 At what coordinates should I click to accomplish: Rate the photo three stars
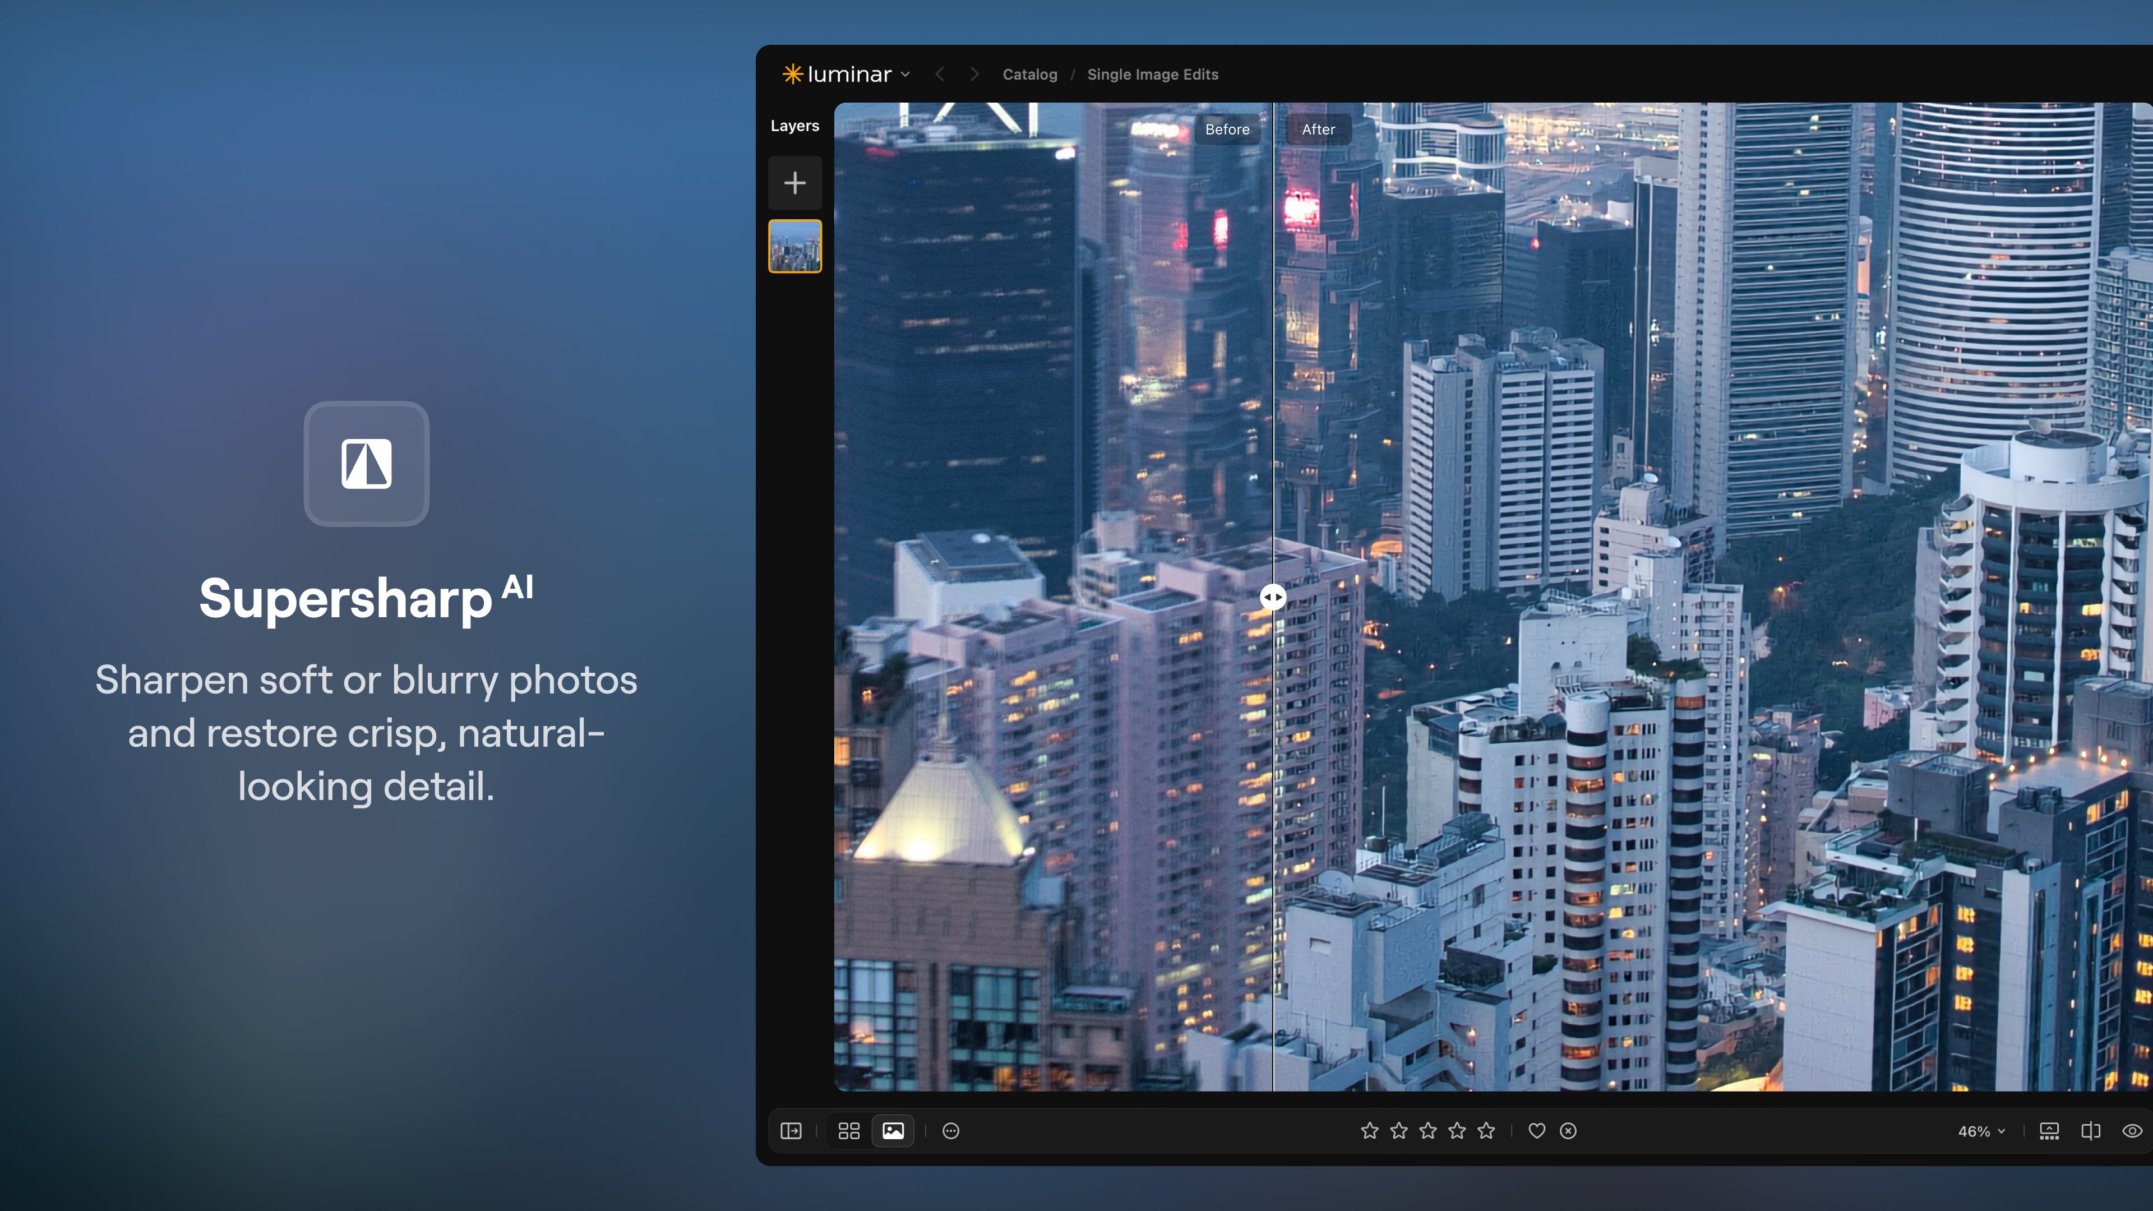[x=1429, y=1131]
